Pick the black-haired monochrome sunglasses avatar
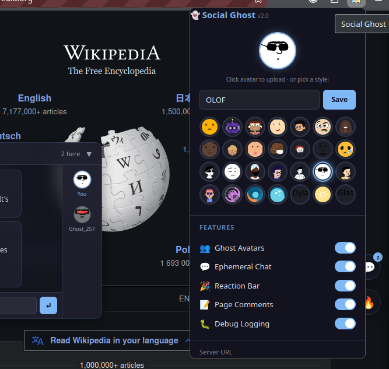Viewport: 389px width, 369px height. [209, 171]
